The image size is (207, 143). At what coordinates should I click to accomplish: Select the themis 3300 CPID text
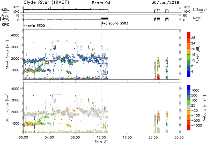coord(35,26)
